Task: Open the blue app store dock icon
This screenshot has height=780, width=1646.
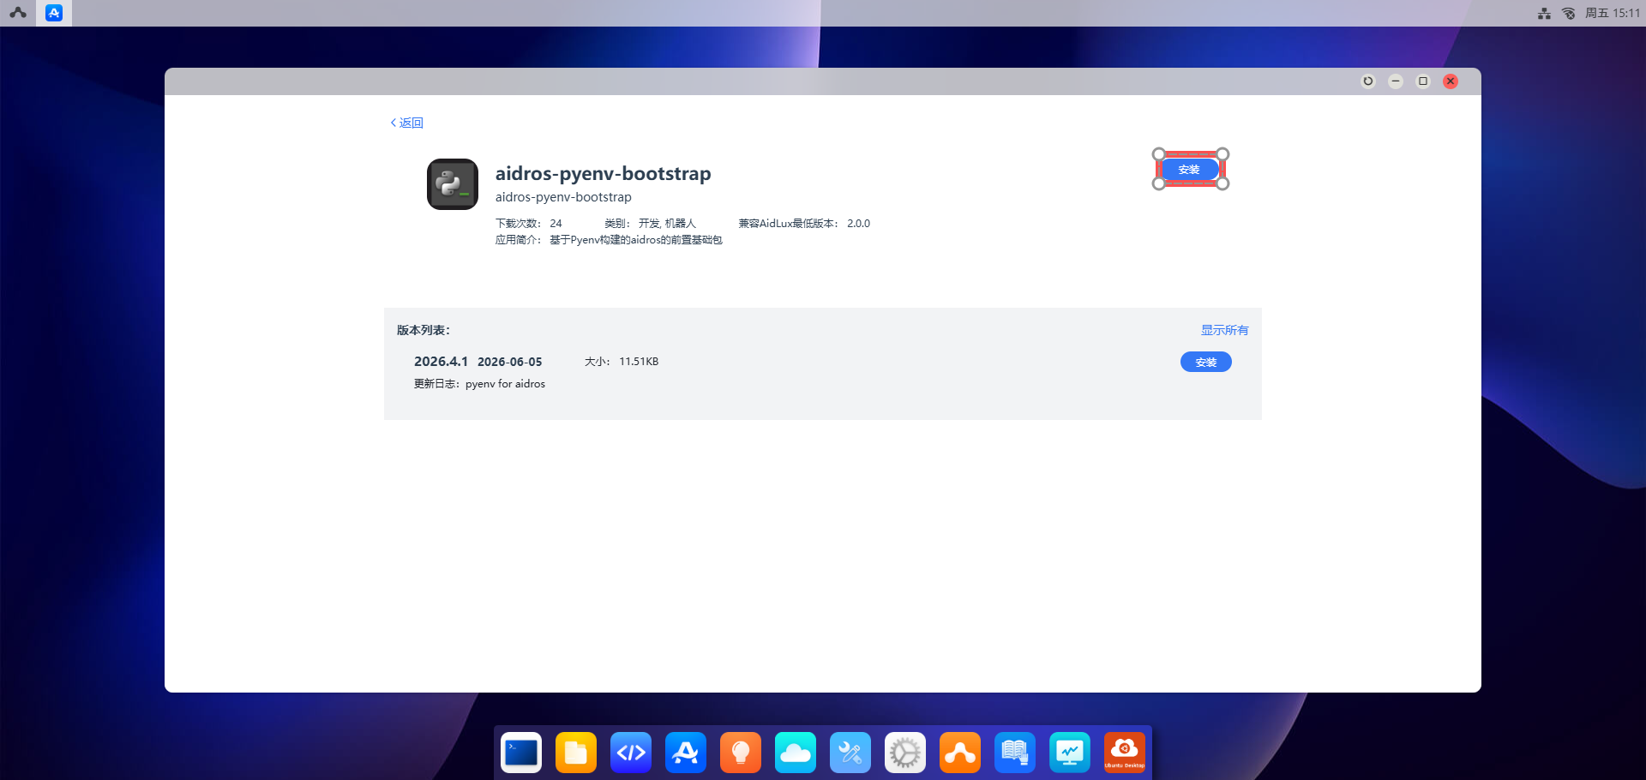Action: click(686, 753)
